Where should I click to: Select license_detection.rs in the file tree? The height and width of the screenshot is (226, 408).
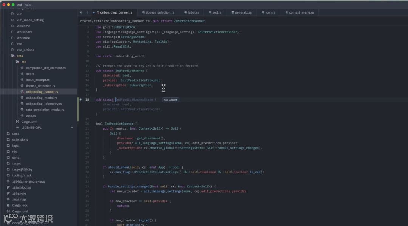tap(40, 86)
